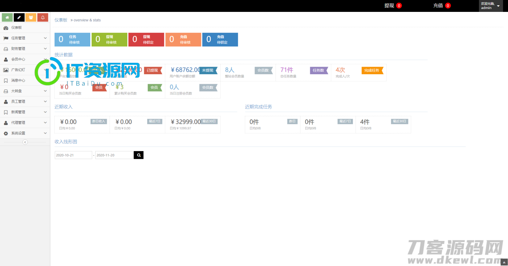Click the purple 任务数 ribbon badge
The width and height of the screenshot is (508, 266).
(319, 70)
